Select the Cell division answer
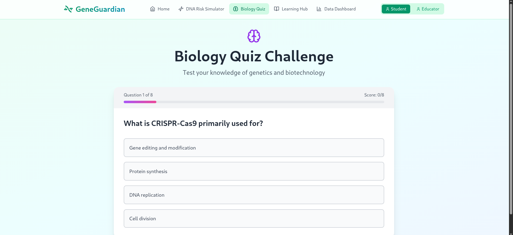Viewport: 513px width, 235px height. click(x=254, y=218)
